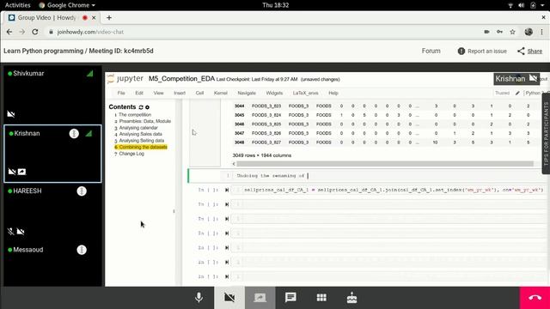This screenshot has width=550, height=309.
Task: Open the Jupyter File menu
Action: pyautogui.click(x=121, y=93)
